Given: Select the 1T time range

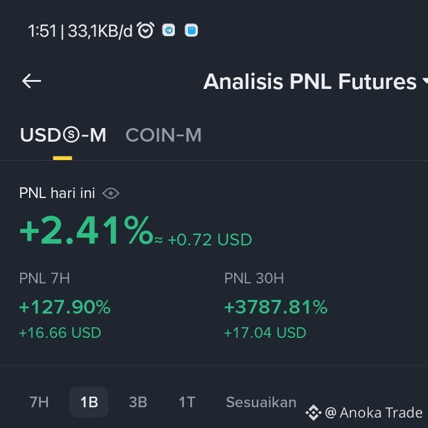Looking at the screenshot, I should [x=187, y=402].
